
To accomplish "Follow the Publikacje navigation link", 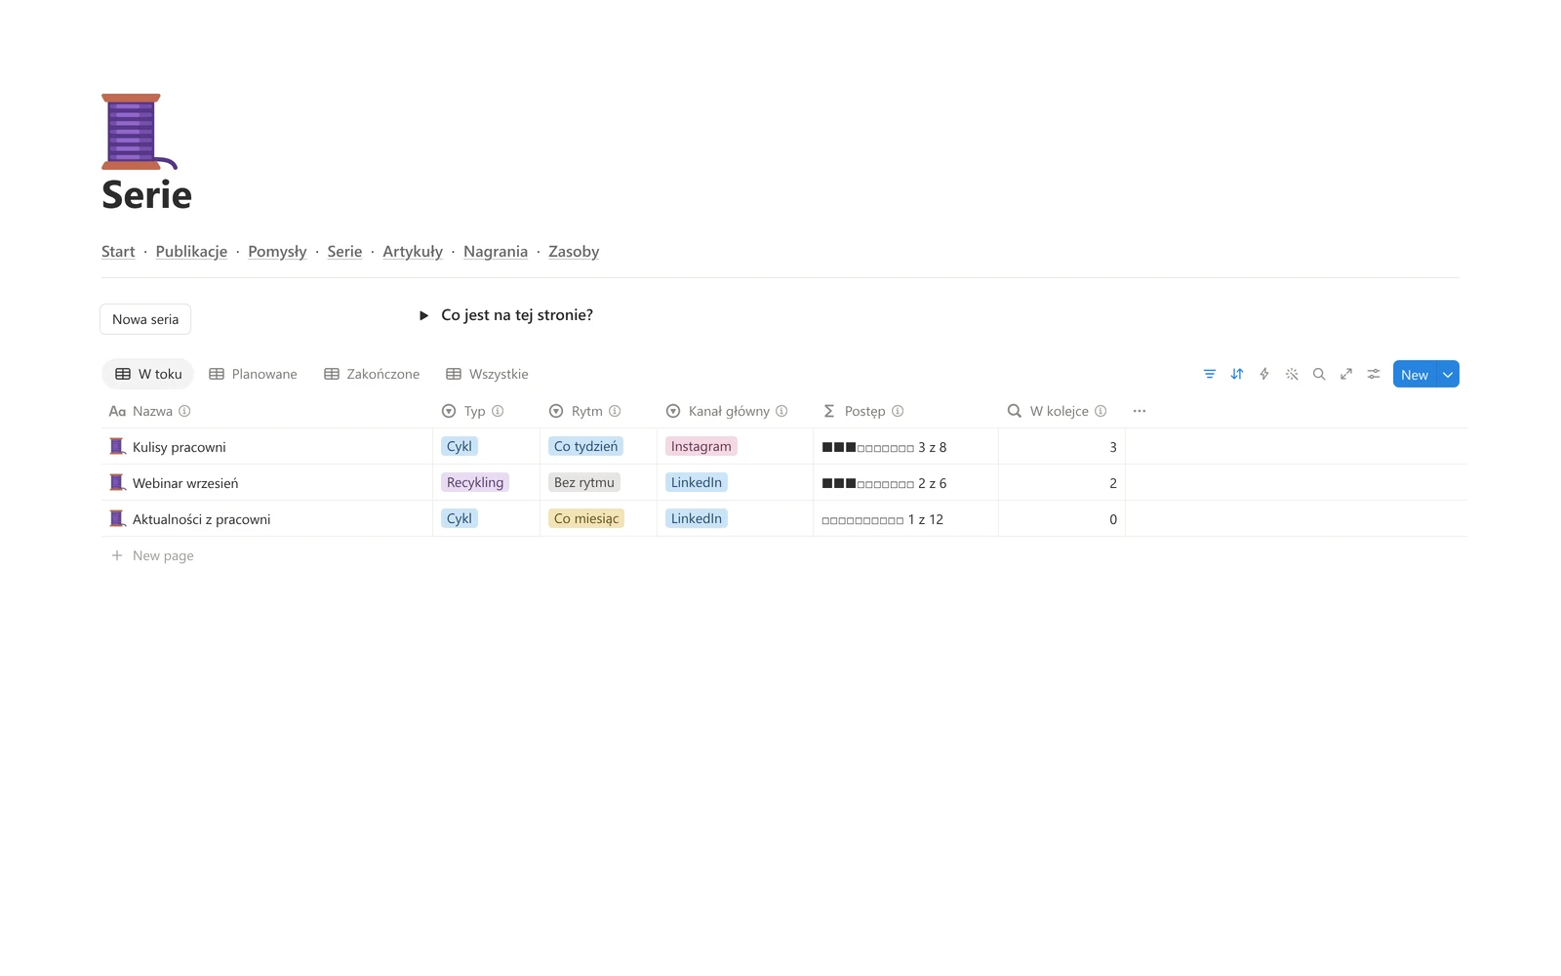I will [191, 252].
